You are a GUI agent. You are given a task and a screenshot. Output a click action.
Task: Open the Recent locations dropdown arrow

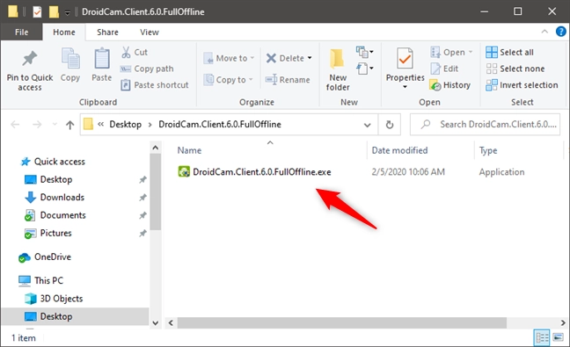pyautogui.click(x=55, y=125)
